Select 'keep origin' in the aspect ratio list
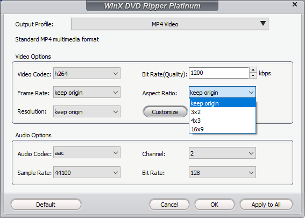This screenshot has width=305, height=218. (222, 103)
